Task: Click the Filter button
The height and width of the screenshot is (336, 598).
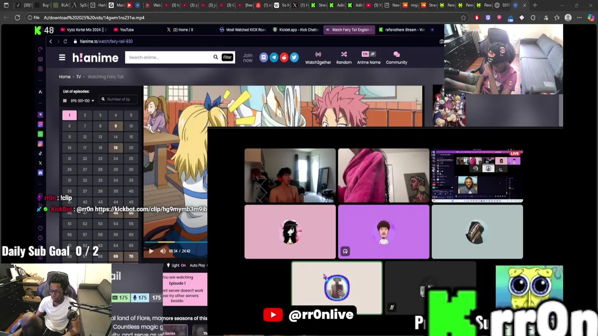Action: tap(227, 57)
